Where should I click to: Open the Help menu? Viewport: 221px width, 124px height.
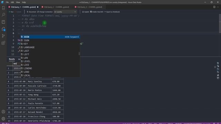(24, 2)
